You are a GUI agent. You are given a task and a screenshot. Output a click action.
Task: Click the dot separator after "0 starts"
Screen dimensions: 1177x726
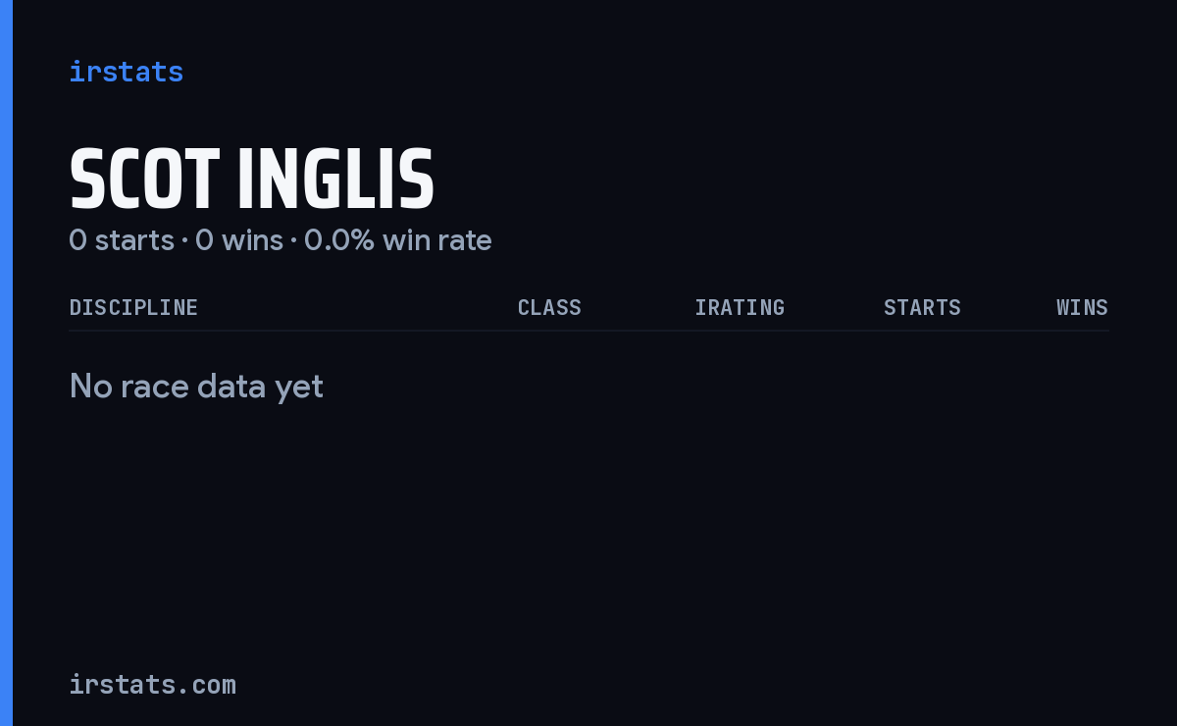[184, 241]
